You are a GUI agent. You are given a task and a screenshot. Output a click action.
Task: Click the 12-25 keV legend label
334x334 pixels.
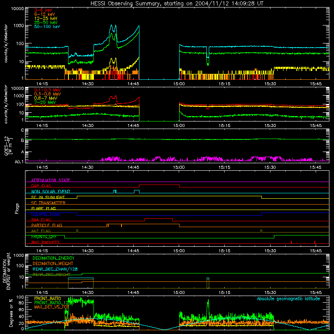click(46, 18)
